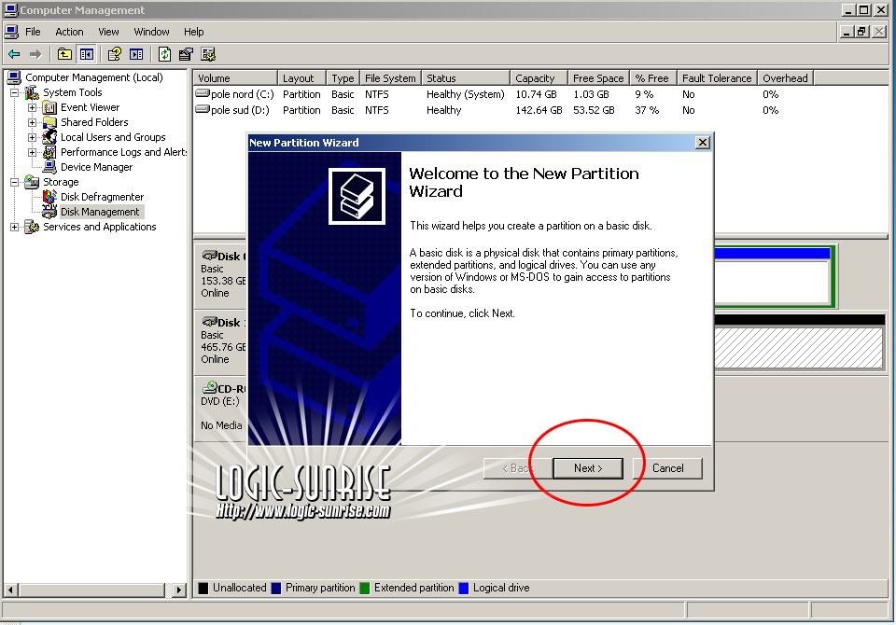896x625 pixels.
Task: Click the Back arrow toolbar icon
Action: [x=13, y=54]
